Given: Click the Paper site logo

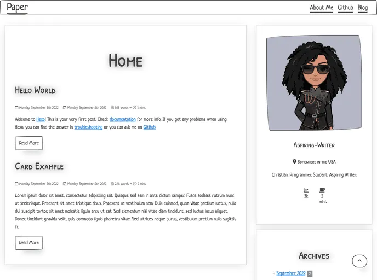Looking at the screenshot, I should [17, 8].
